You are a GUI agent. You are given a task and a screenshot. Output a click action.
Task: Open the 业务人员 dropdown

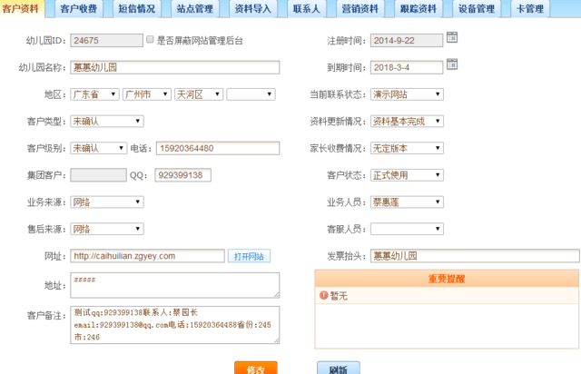pyautogui.click(x=407, y=202)
